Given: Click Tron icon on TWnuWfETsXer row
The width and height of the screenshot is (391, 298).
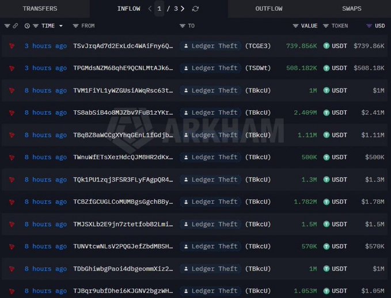Looking at the screenshot, I should (12, 157).
